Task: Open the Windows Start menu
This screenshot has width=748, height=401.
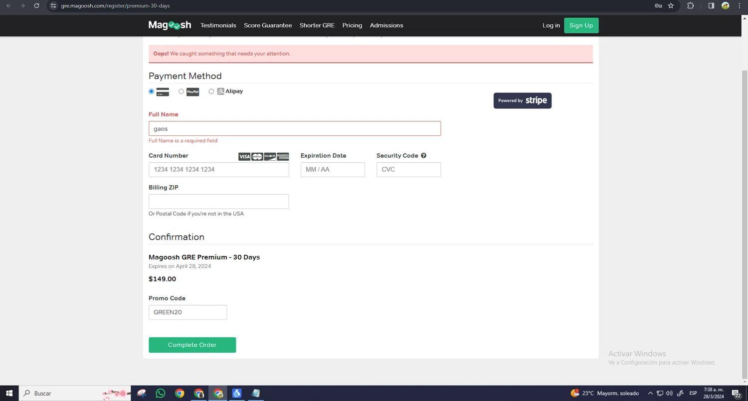Action: [9, 393]
